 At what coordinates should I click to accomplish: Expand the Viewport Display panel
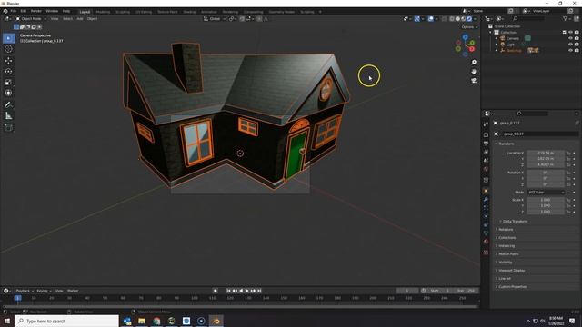point(511,271)
